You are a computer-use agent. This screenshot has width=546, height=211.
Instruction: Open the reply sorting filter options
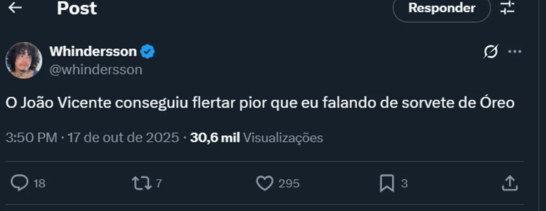click(507, 8)
